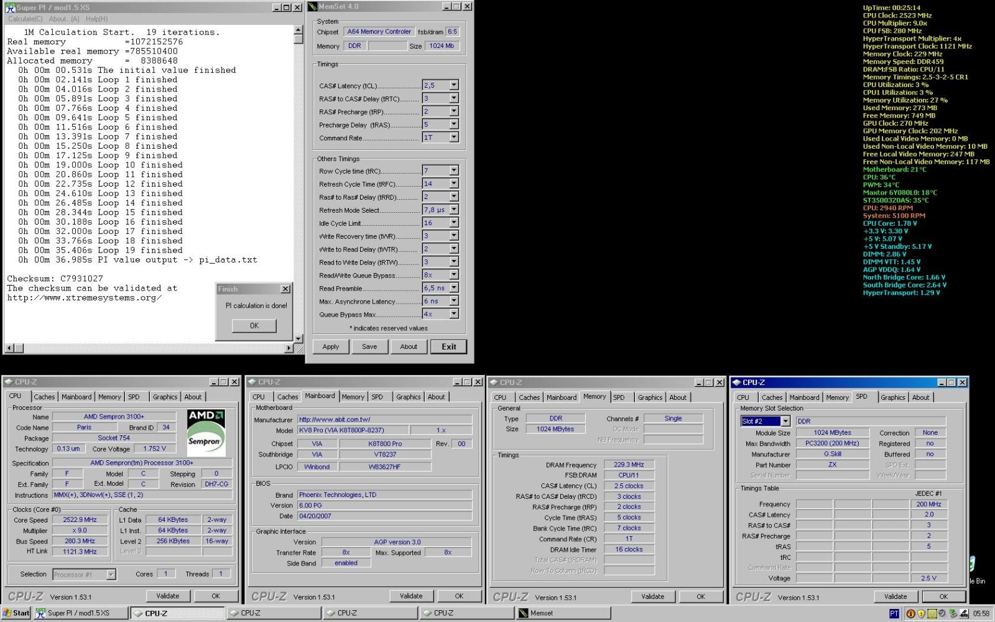Image resolution: width=995 pixels, height=622 pixels.
Task: Open the Help(H) menu in Super PI
Action: point(96,19)
